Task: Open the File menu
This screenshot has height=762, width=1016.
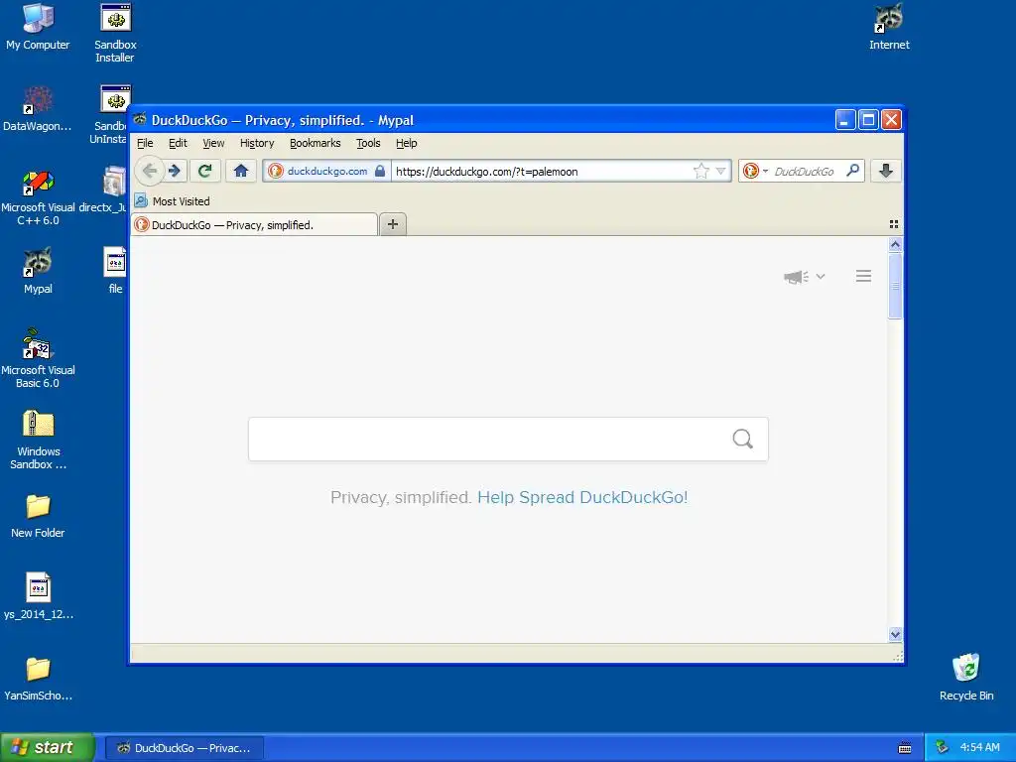Action: tap(145, 143)
